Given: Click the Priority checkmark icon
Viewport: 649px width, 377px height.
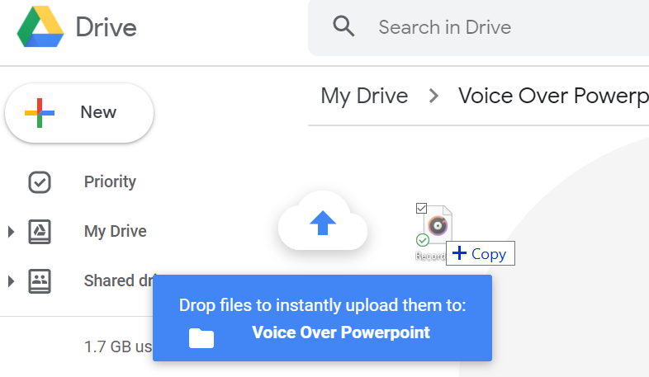Looking at the screenshot, I should tap(40, 182).
